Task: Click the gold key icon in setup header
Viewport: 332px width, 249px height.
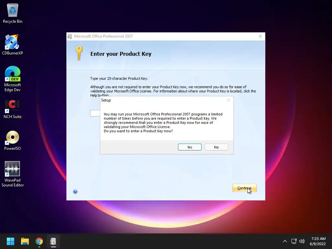Action: [x=79, y=53]
